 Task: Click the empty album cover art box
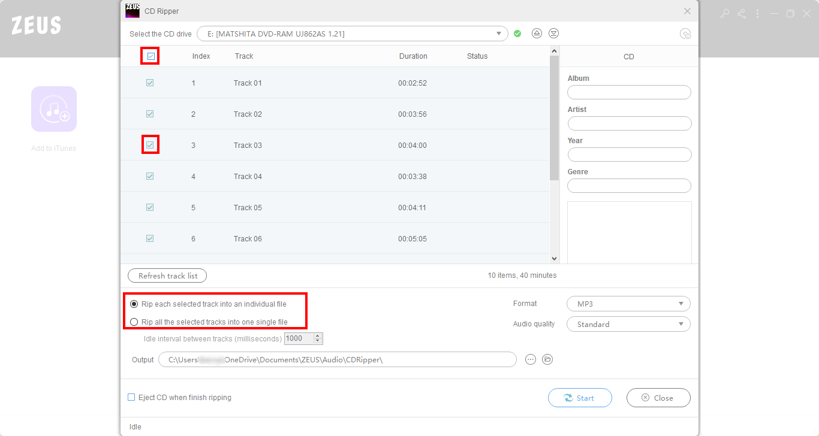point(629,232)
